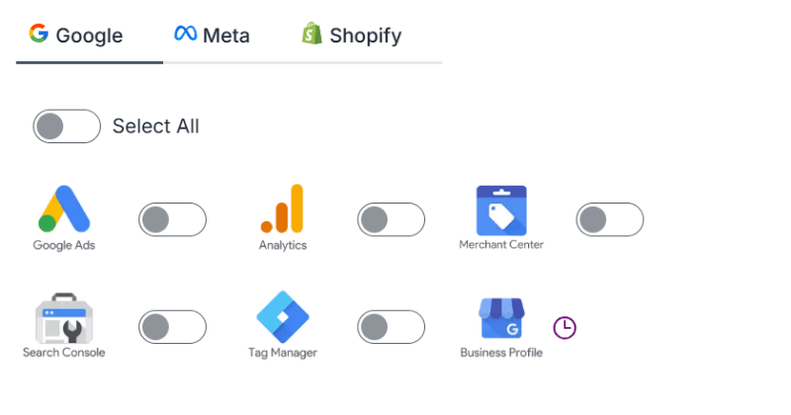Click the Tag Manager icon

point(283,316)
